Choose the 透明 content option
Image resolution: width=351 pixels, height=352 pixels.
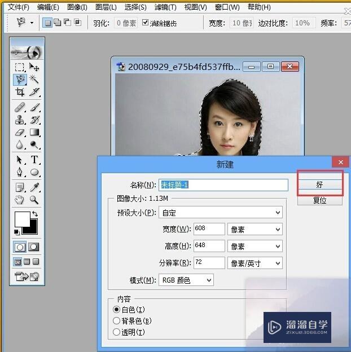[x=117, y=332]
